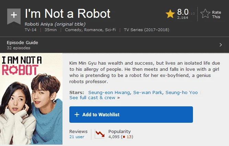Click the red down arrow beside 13
Screen dimensions: 229x146
tap(124, 137)
